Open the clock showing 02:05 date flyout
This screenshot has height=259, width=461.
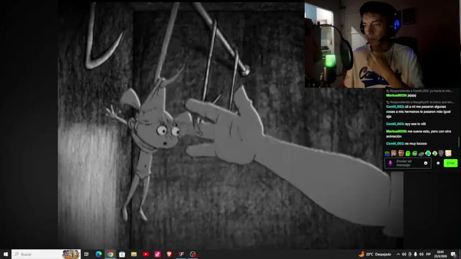[440, 254]
